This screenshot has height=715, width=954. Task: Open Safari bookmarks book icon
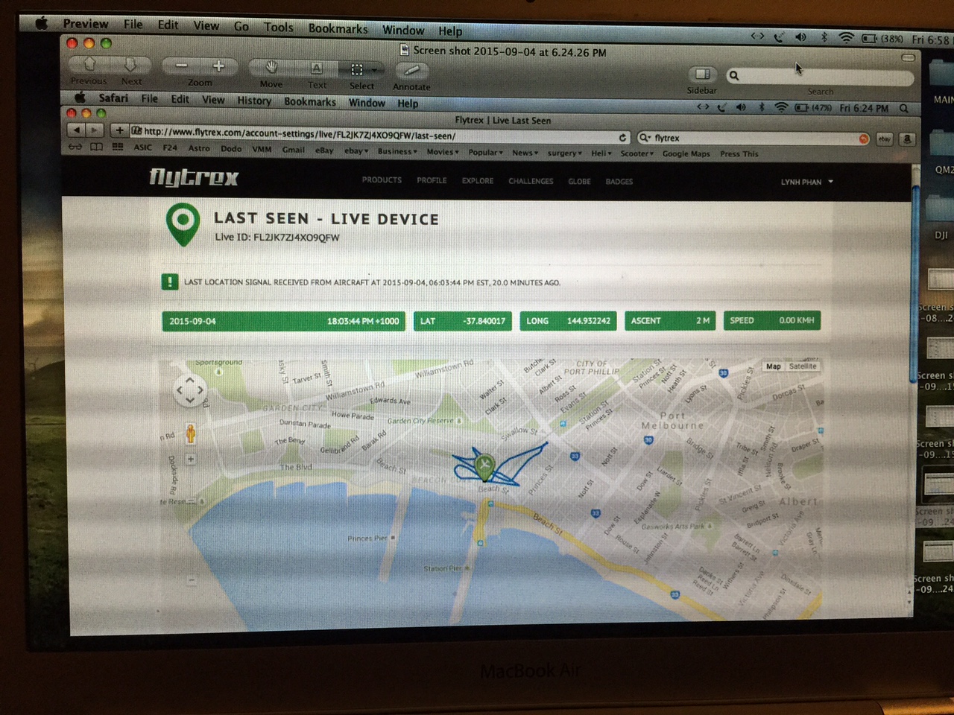(96, 147)
